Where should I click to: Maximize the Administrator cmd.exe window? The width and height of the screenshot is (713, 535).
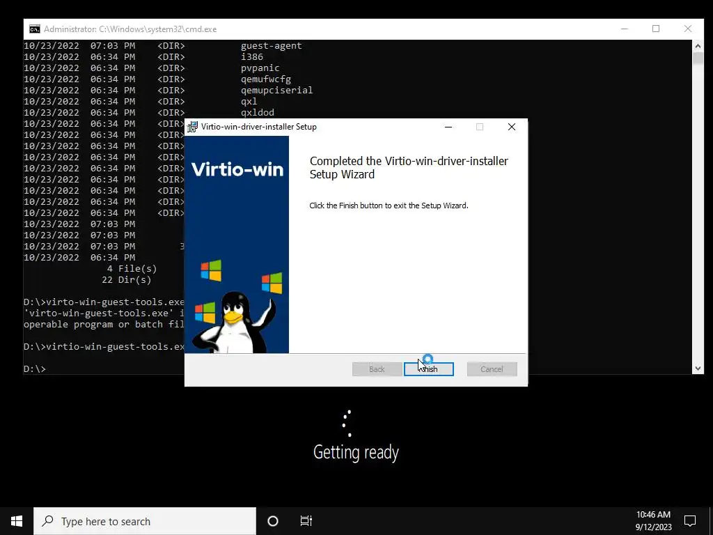[x=656, y=29]
